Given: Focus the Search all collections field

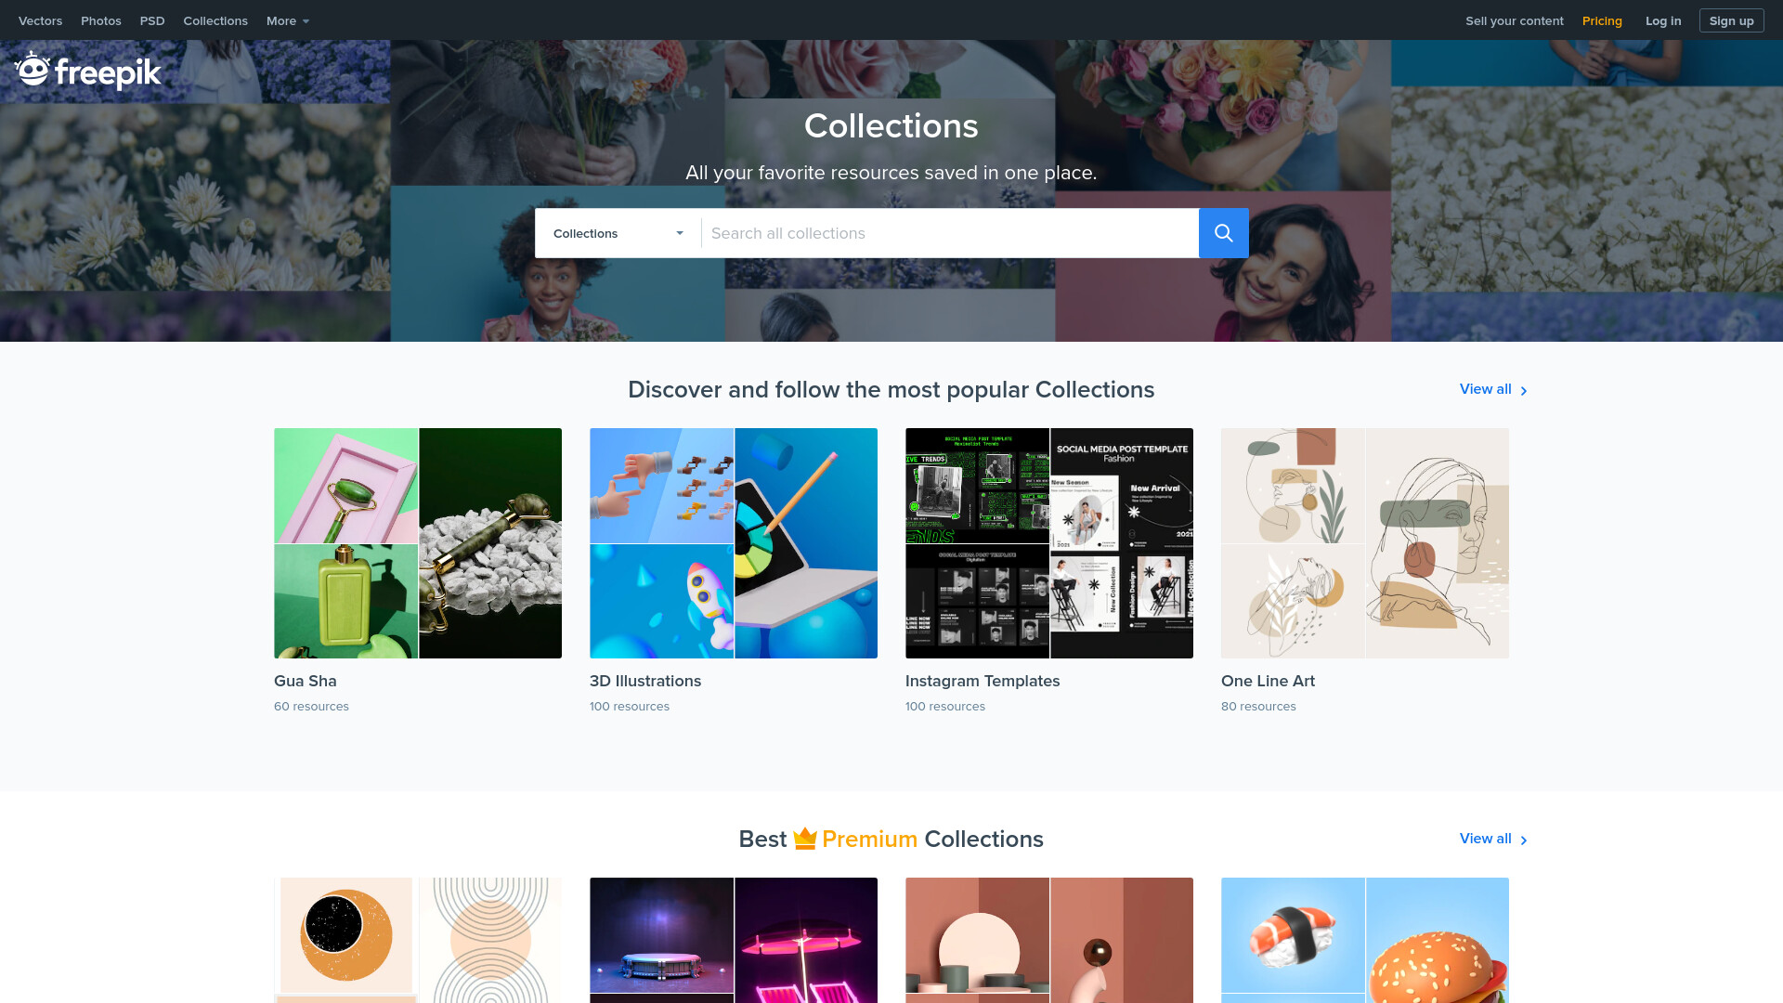Looking at the screenshot, I should [x=950, y=233].
